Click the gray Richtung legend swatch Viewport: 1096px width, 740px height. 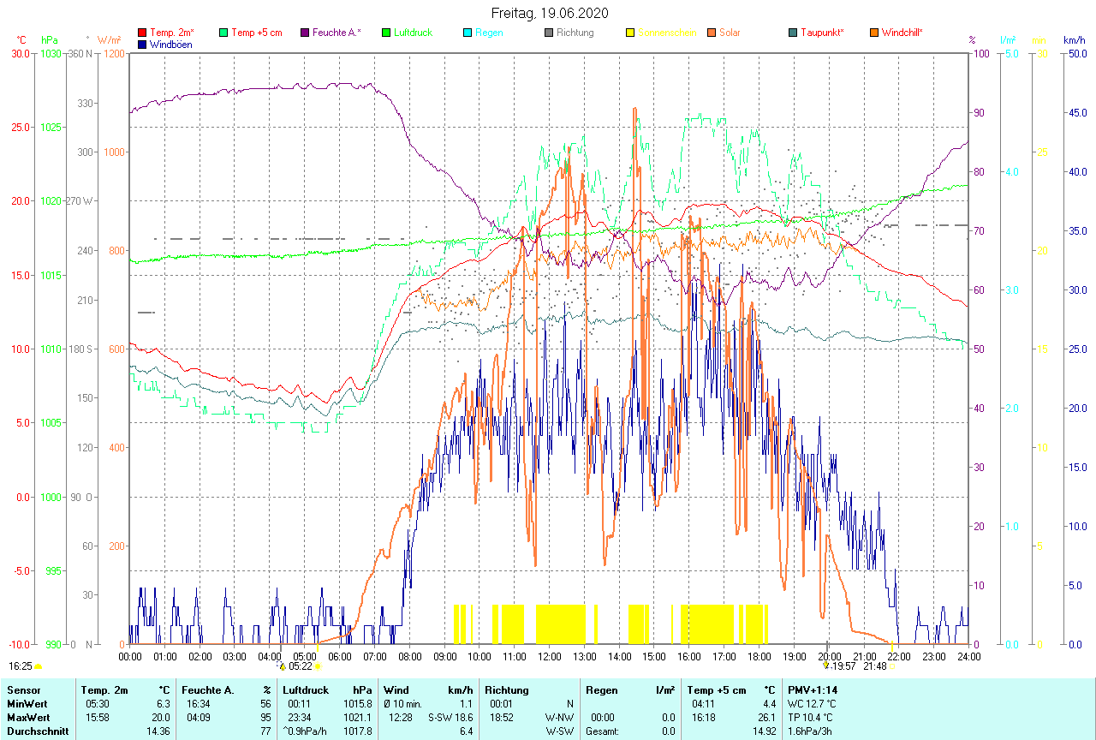(549, 33)
